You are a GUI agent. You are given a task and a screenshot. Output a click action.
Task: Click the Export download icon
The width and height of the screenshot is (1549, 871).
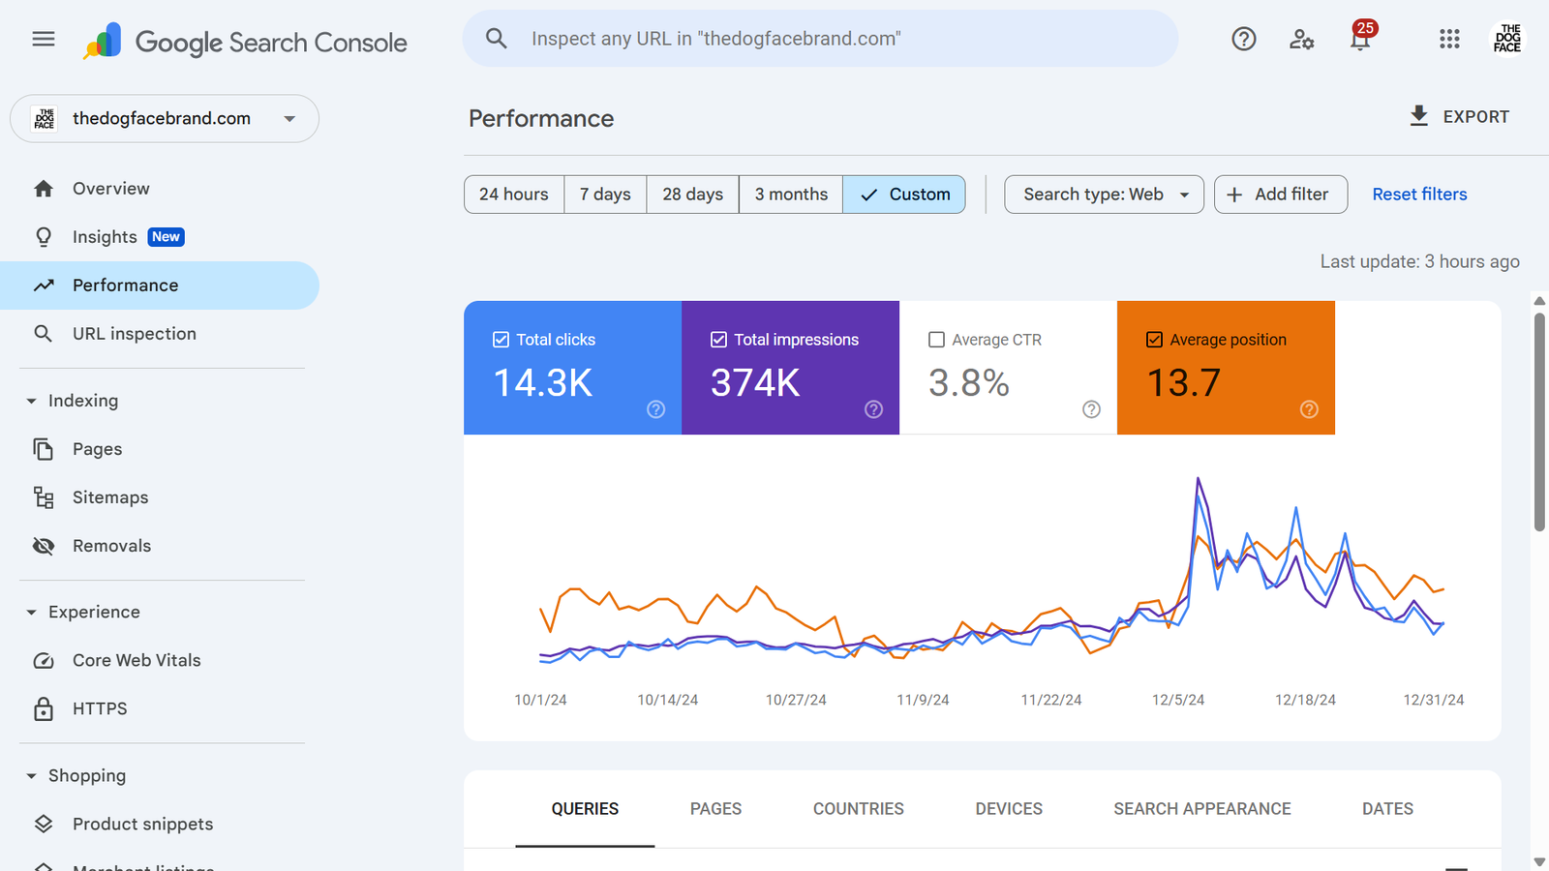[1418, 116]
